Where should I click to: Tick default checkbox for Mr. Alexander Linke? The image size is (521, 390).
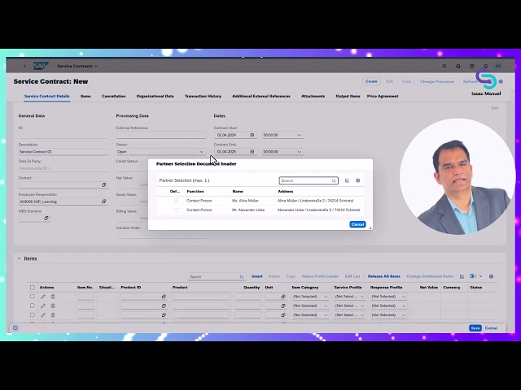(176, 210)
